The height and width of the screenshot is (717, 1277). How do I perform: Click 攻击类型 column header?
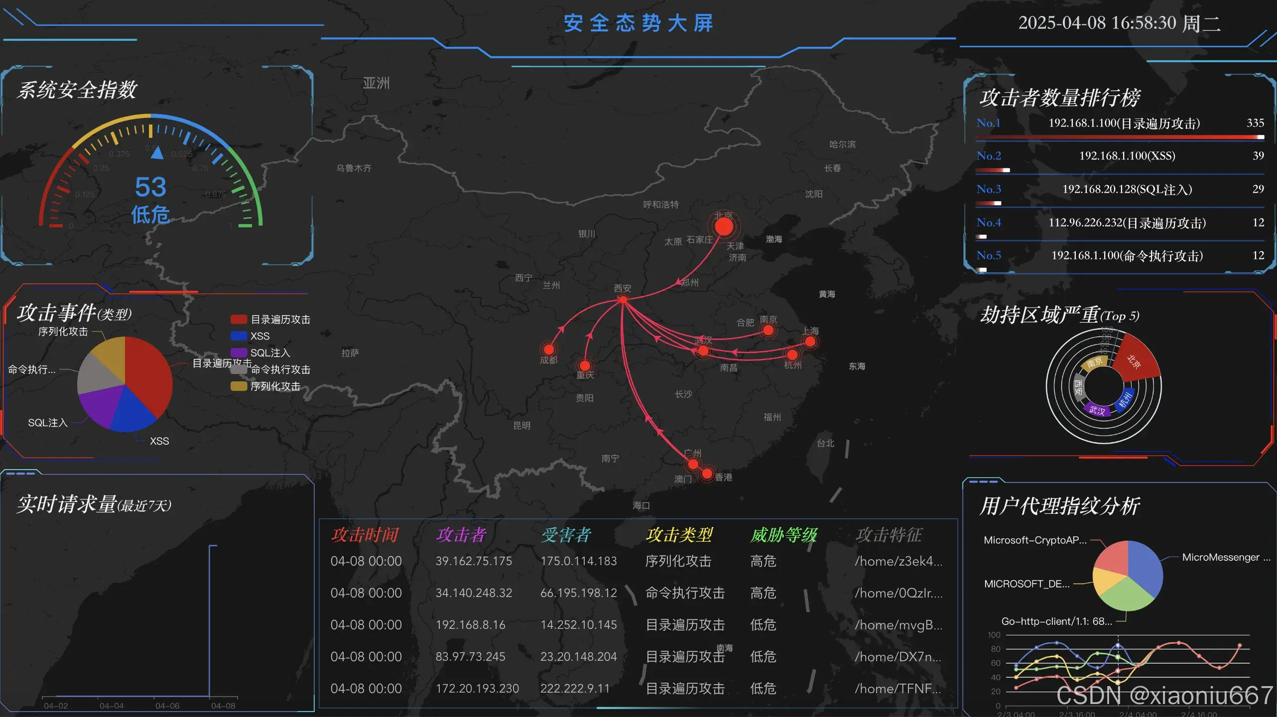[x=679, y=535]
